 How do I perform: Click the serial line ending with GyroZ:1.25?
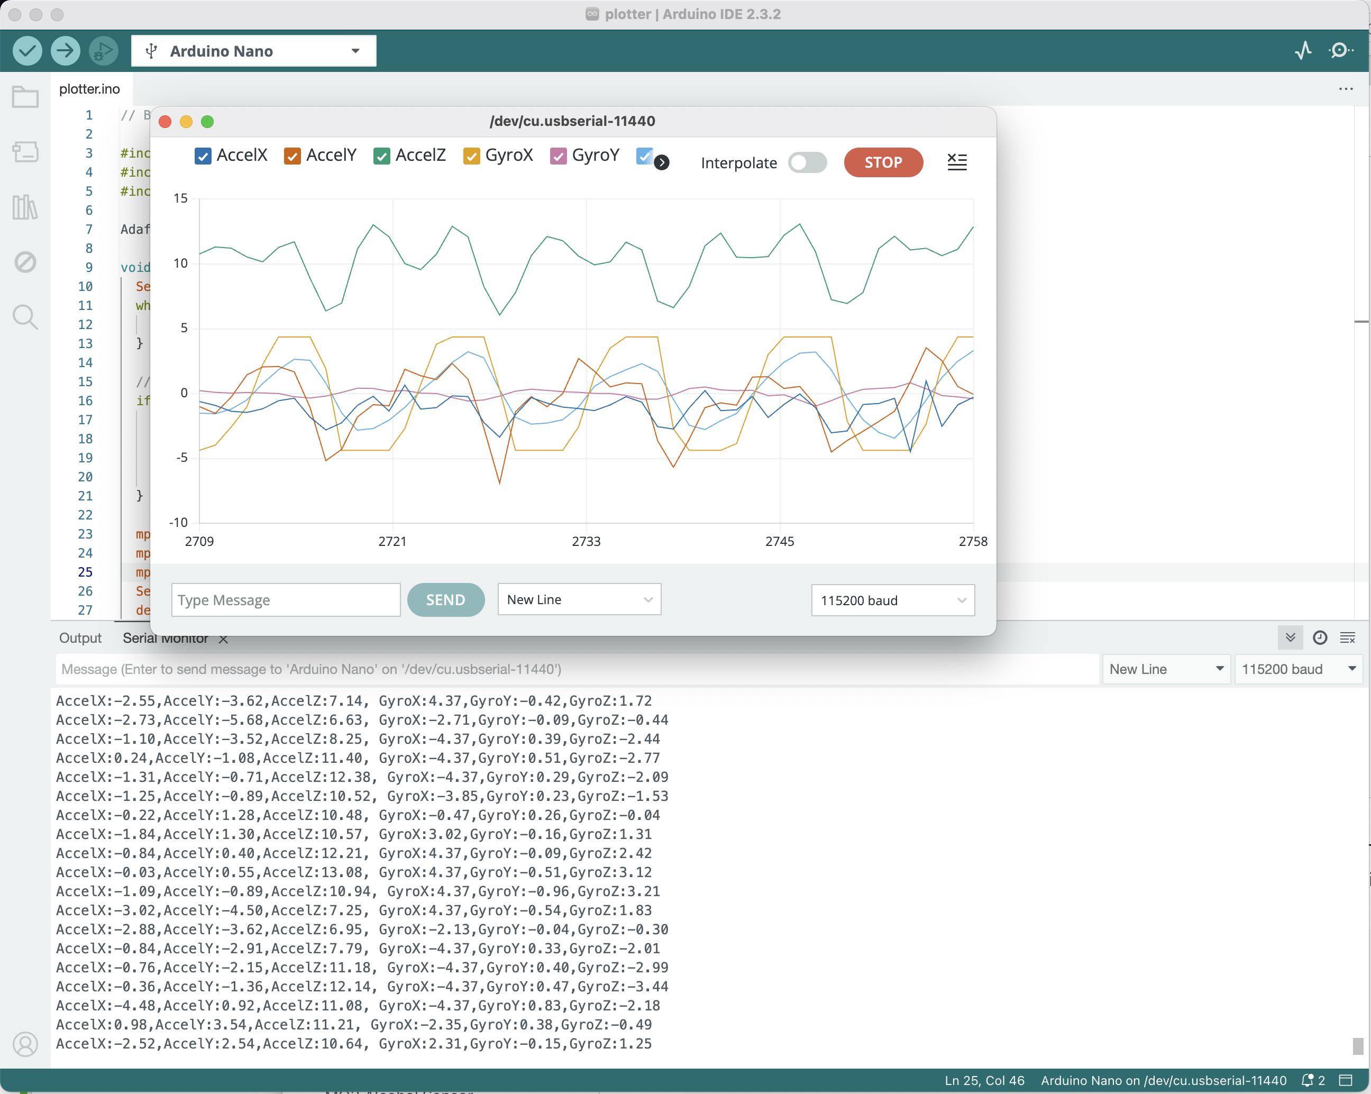coord(354,1044)
